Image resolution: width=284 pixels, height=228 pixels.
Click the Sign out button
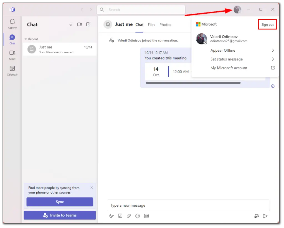pyautogui.click(x=267, y=24)
